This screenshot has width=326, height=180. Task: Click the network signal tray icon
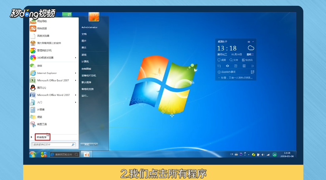[x=268, y=155]
